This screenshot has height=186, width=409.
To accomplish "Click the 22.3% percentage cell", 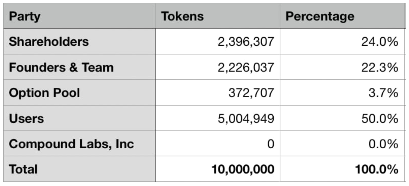I will pos(342,67).
